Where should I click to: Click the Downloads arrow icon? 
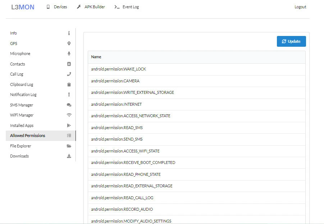click(x=69, y=156)
